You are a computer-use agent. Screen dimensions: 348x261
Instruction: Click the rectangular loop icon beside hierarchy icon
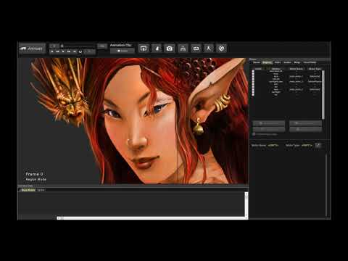(x=196, y=49)
